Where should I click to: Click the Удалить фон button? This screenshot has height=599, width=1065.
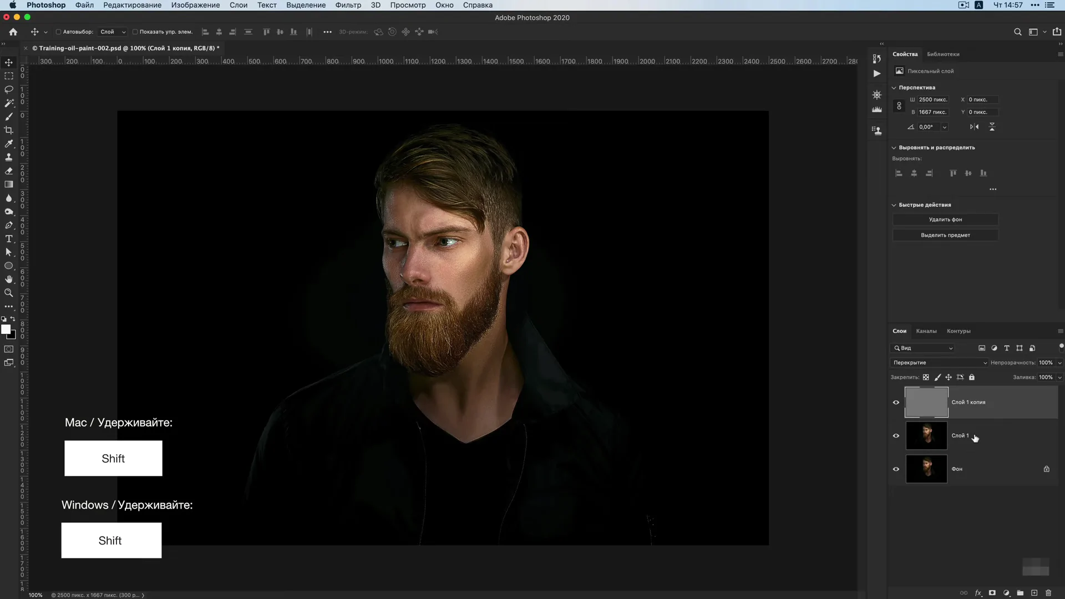[945, 220]
